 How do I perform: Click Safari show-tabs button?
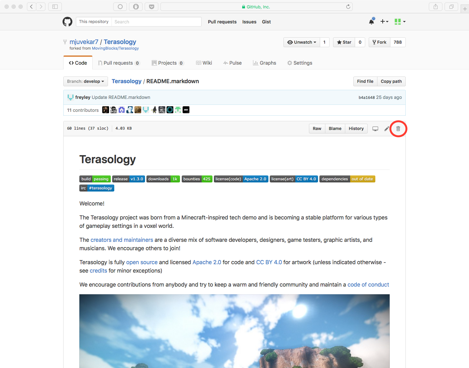tap(451, 7)
